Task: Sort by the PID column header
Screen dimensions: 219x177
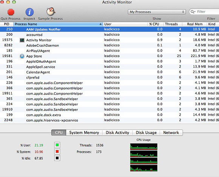Action: point(6,24)
